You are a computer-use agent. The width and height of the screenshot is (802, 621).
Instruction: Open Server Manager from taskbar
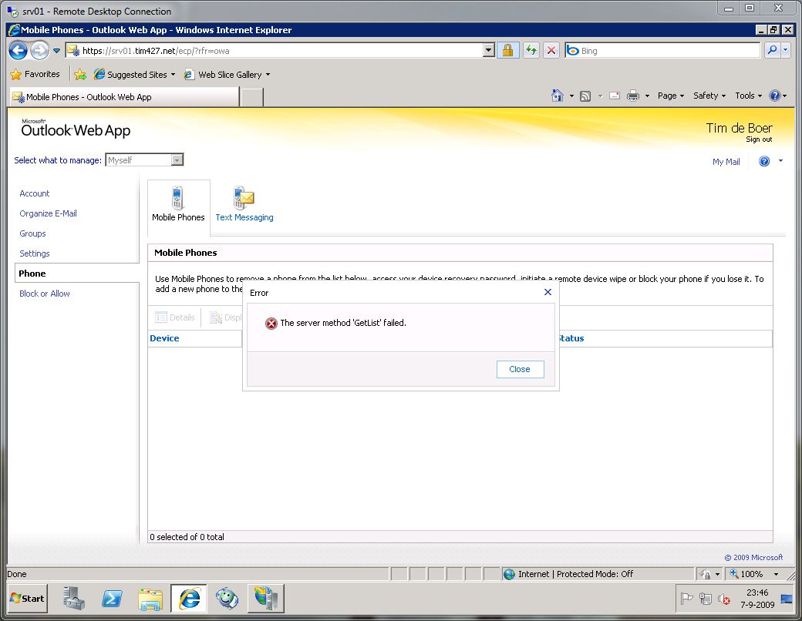click(74, 598)
